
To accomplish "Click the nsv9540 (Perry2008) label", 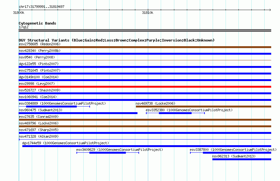I will point(37,57).
